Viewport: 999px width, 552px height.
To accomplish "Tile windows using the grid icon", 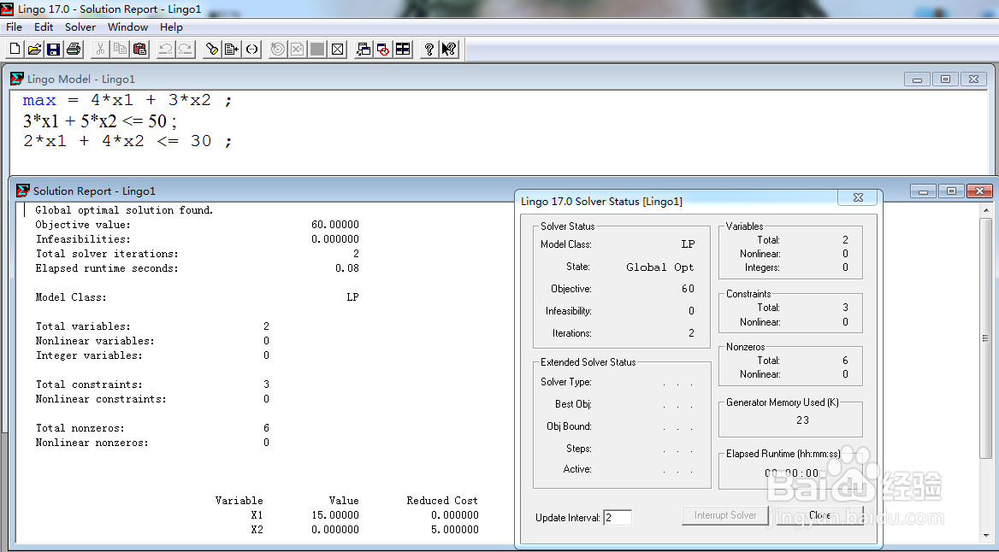I will click(404, 49).
